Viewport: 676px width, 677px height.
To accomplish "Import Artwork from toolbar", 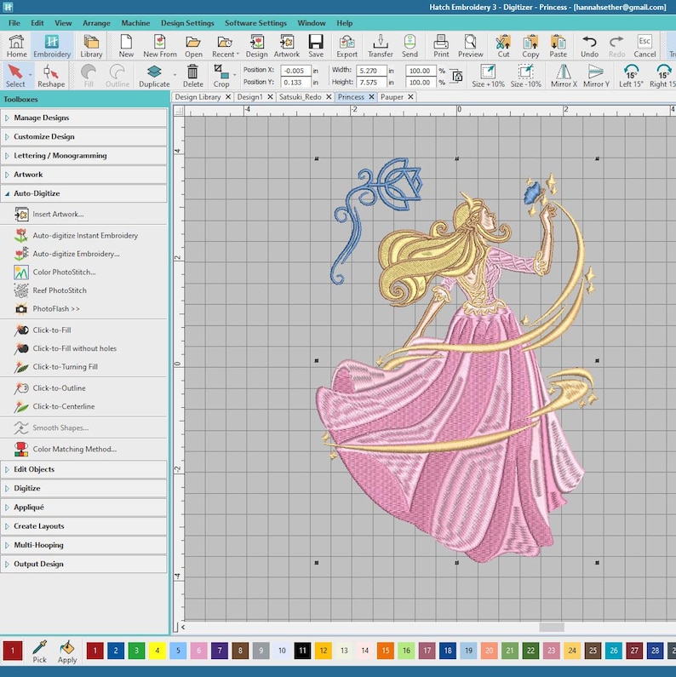I will (x=287, y=46).
